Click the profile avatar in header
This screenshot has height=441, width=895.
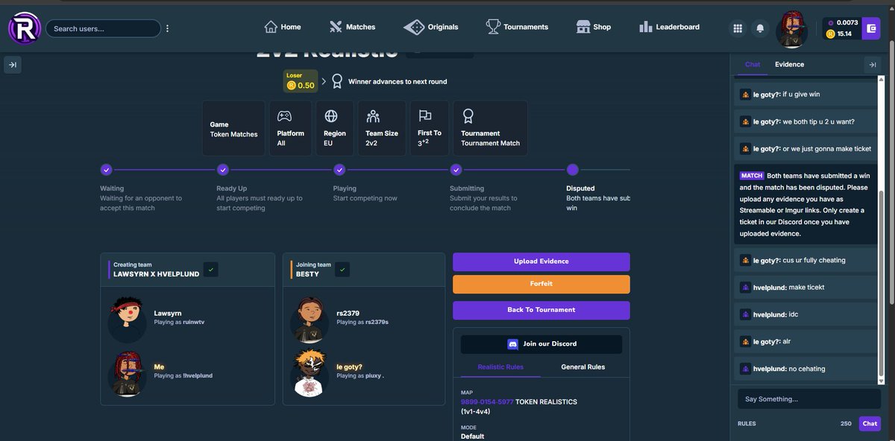792,30
